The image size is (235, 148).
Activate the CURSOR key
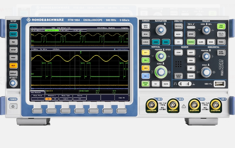145,42
